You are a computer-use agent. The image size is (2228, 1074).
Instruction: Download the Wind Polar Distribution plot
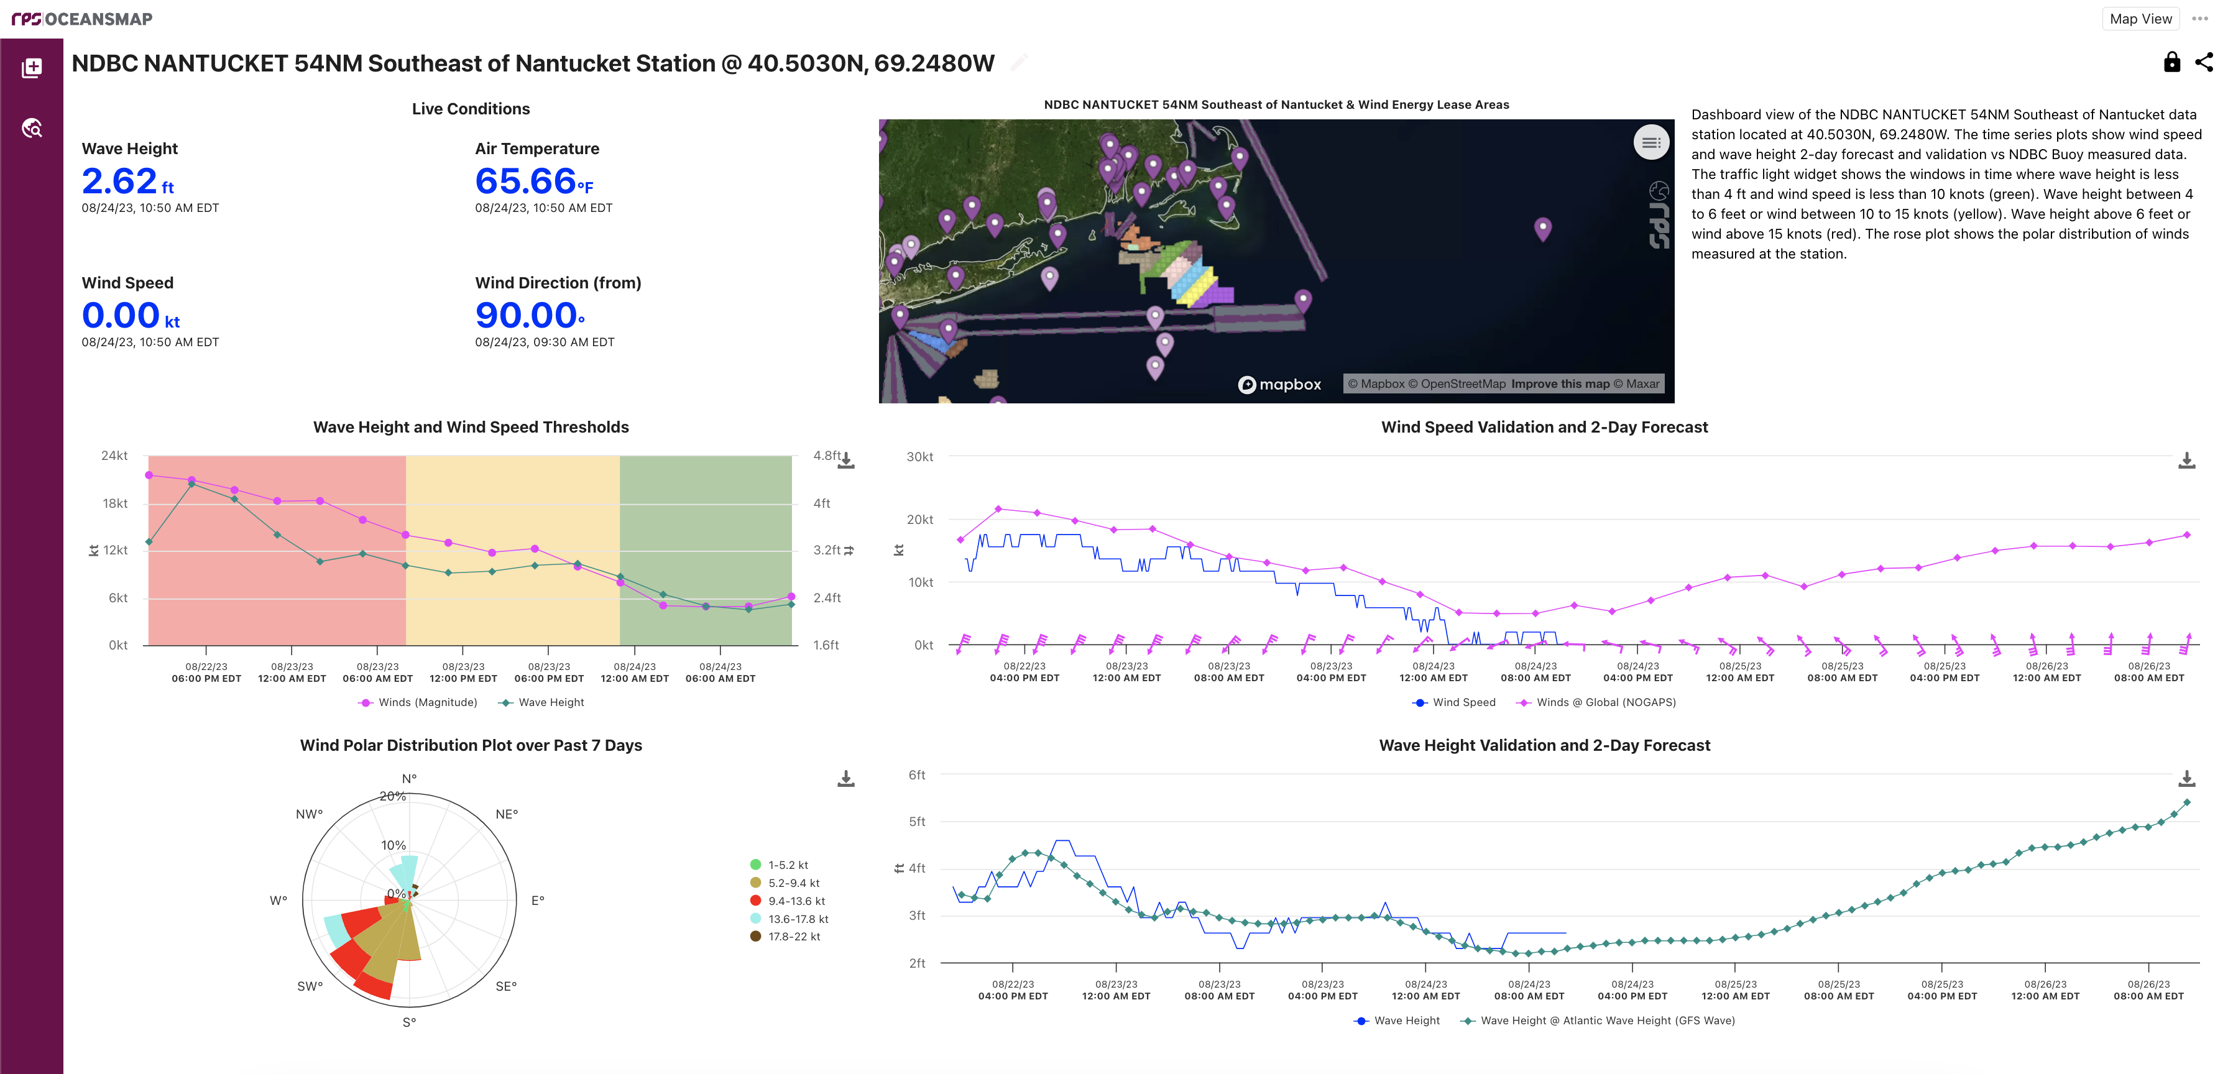coord(846,778)
